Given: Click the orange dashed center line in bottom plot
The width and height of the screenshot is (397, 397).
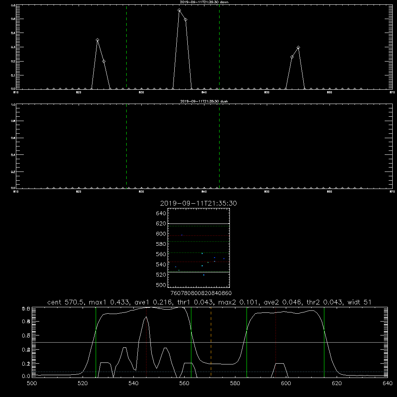Looking at the screenshot, I should point(211,342).
